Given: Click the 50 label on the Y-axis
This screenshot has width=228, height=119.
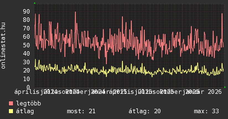Looking at the screenshot, I should coord(26,45).
